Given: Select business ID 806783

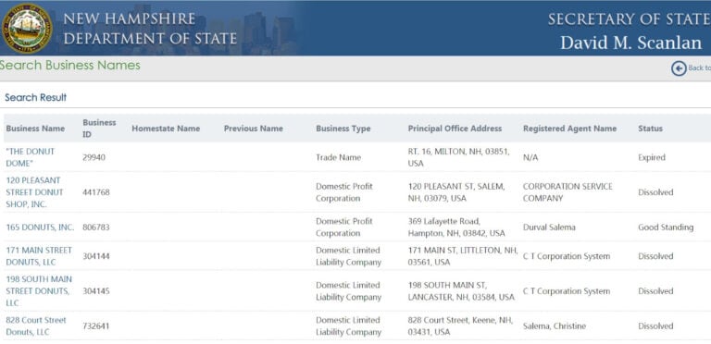Looking at the screenshot, I should (96, 227).
